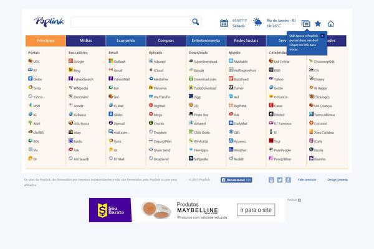The width and height of the screenshot is (374, 249).
Task: Open the Facebook footer icon
Action: point(288,180)
